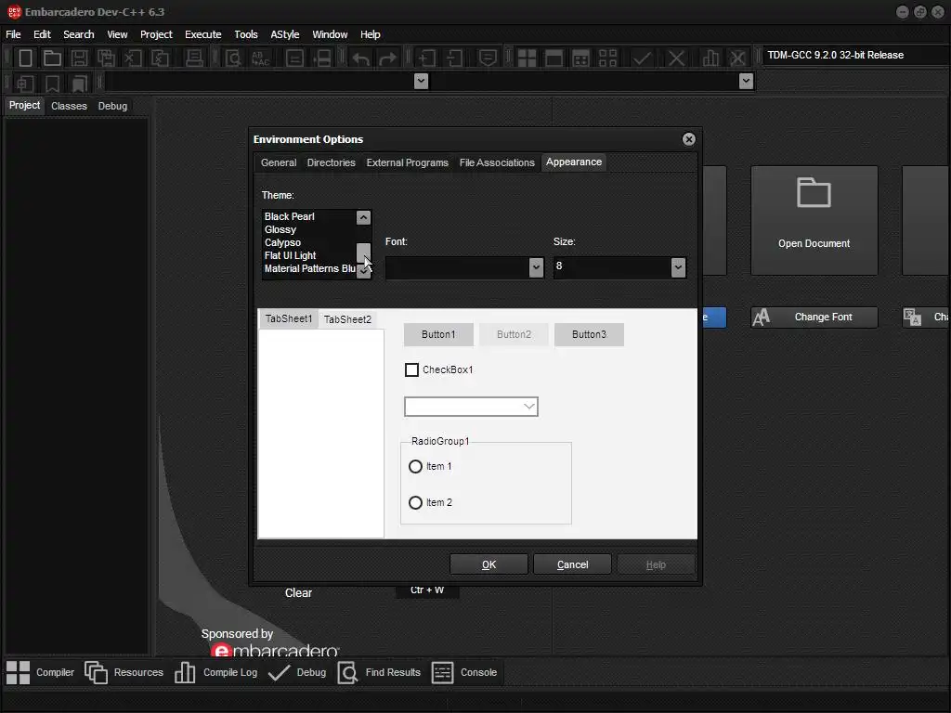This screenshot has height=713, width=951.
Task: Select the Material Patterns Blue theme
Action: coord(309,268)
